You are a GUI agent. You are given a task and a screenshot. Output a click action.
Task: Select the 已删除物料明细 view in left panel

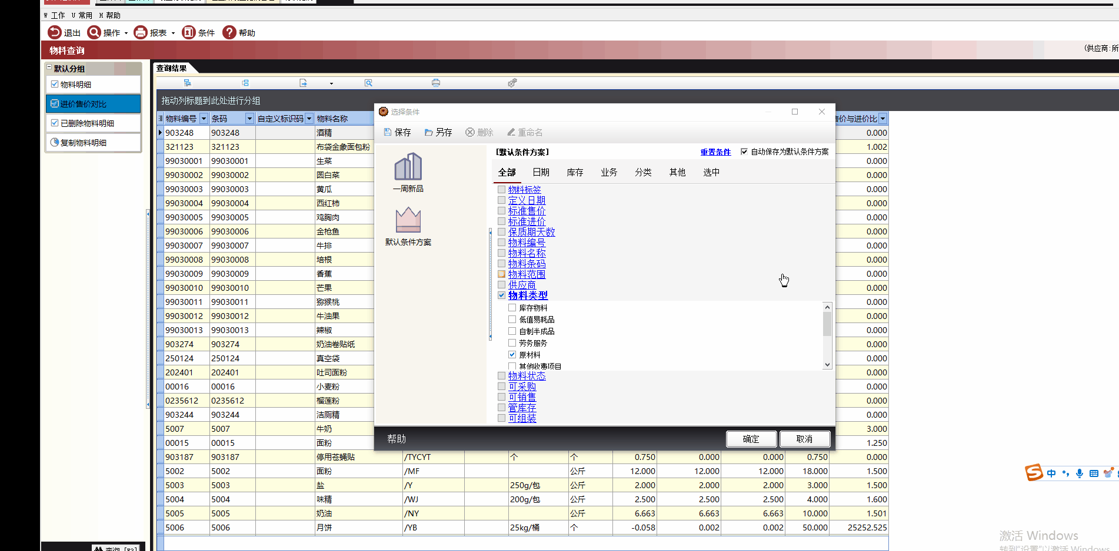click(x=93, y=123)
